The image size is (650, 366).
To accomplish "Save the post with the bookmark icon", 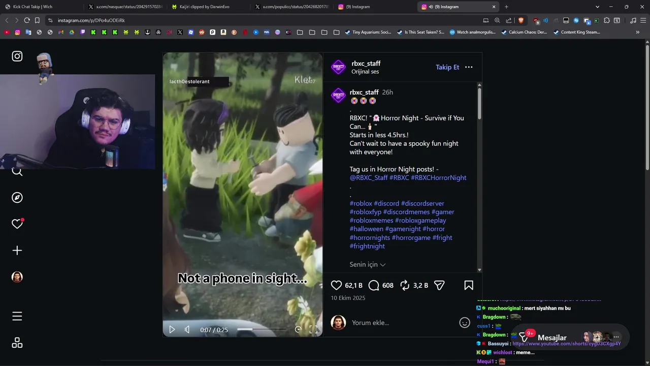I will (469, 285).
